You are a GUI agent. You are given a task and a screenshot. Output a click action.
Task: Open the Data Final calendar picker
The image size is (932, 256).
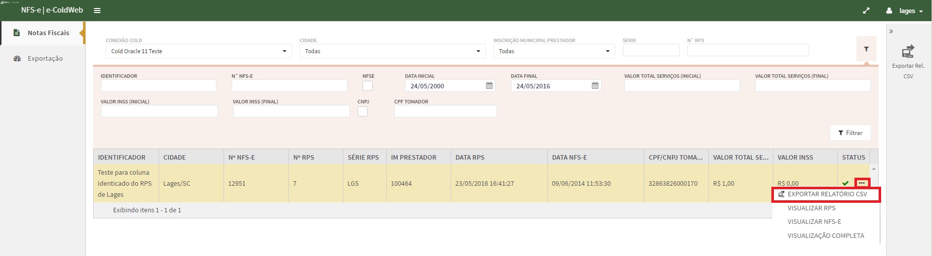[595, 86]
